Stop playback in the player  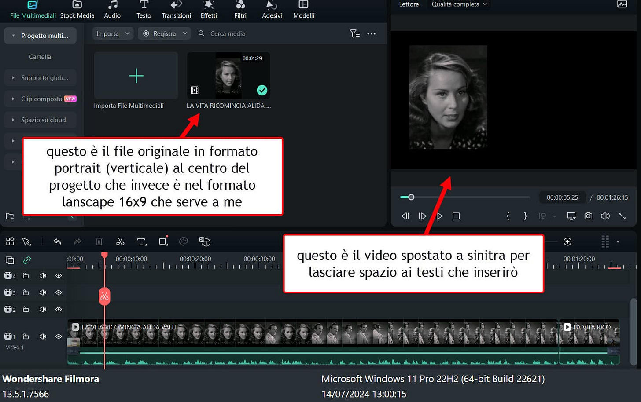[x=456, y=216]
